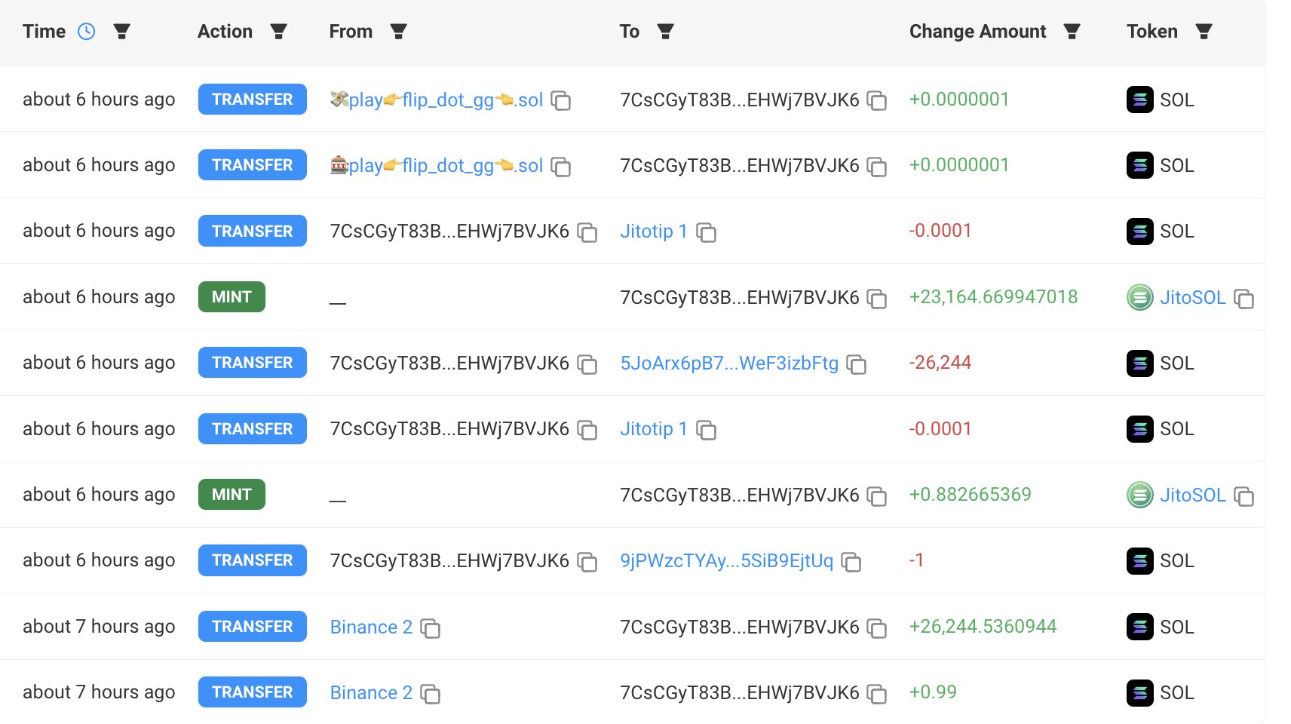Screen dimensions: 1291x724
Task: Click the Action column header label
Action: [225, 31]
